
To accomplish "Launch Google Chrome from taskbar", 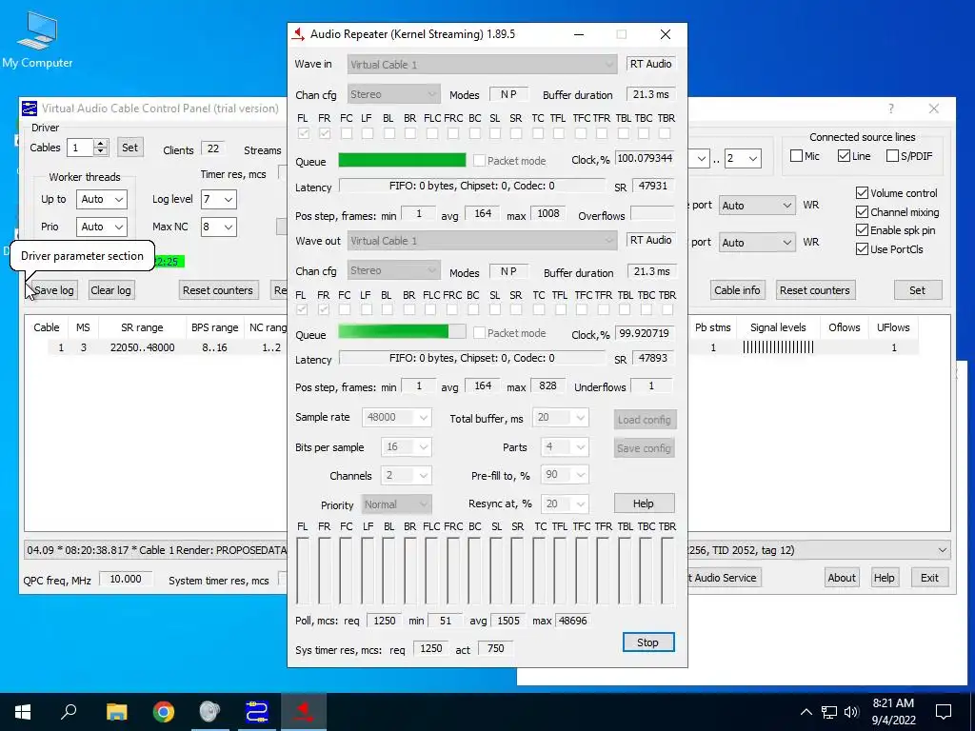I will coord(164,711).
